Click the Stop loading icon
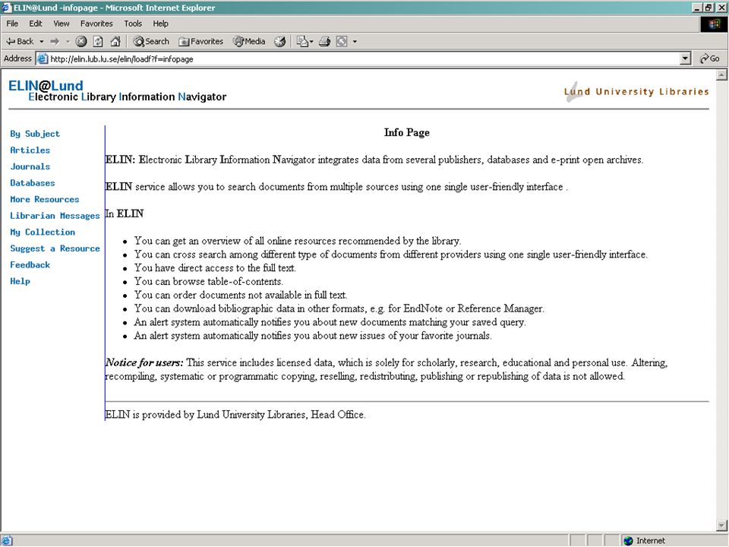This screenshot has width=729, height=547. point(81,41)
